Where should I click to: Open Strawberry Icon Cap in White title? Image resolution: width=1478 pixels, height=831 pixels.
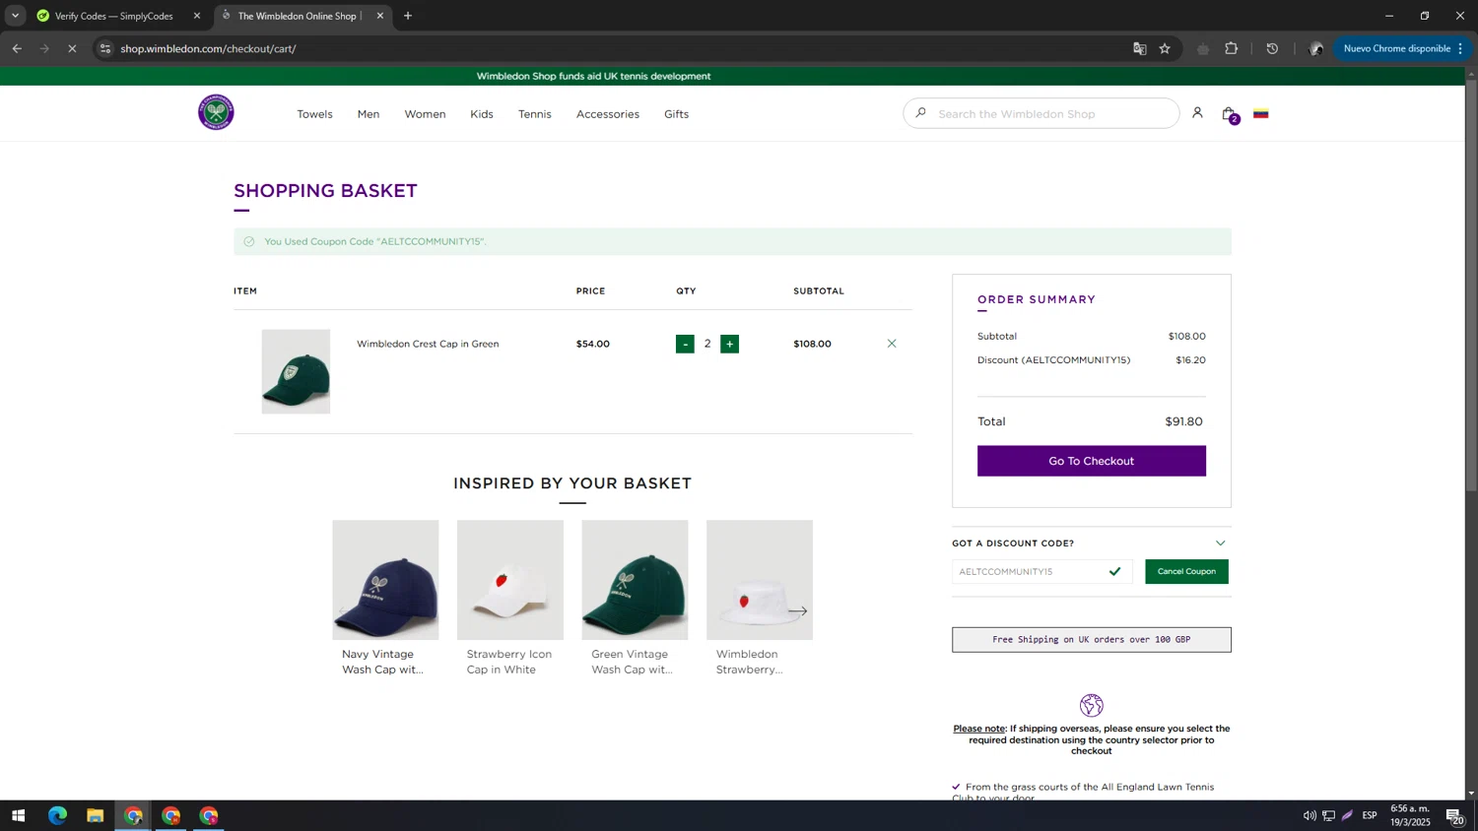(509, 662)
